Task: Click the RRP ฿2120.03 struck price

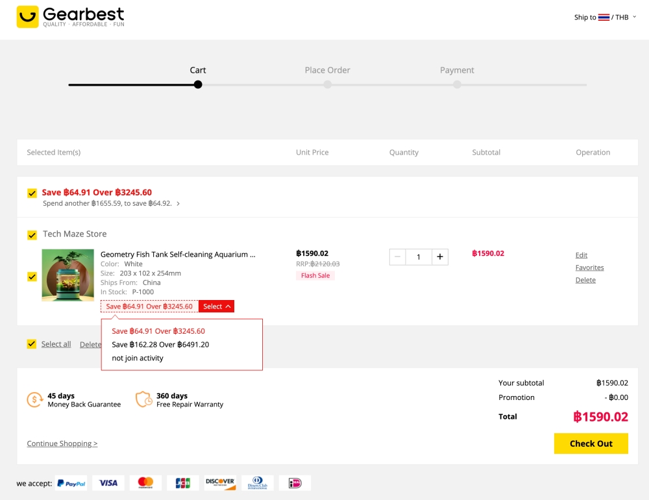Action: (317, 264)
